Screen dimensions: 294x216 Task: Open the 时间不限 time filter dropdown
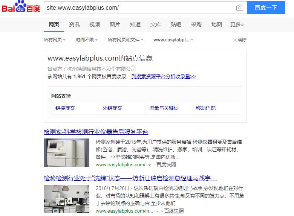[86, 40]
